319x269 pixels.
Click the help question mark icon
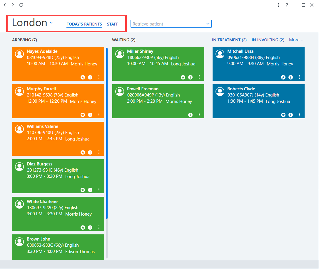[x=287, y=5]
